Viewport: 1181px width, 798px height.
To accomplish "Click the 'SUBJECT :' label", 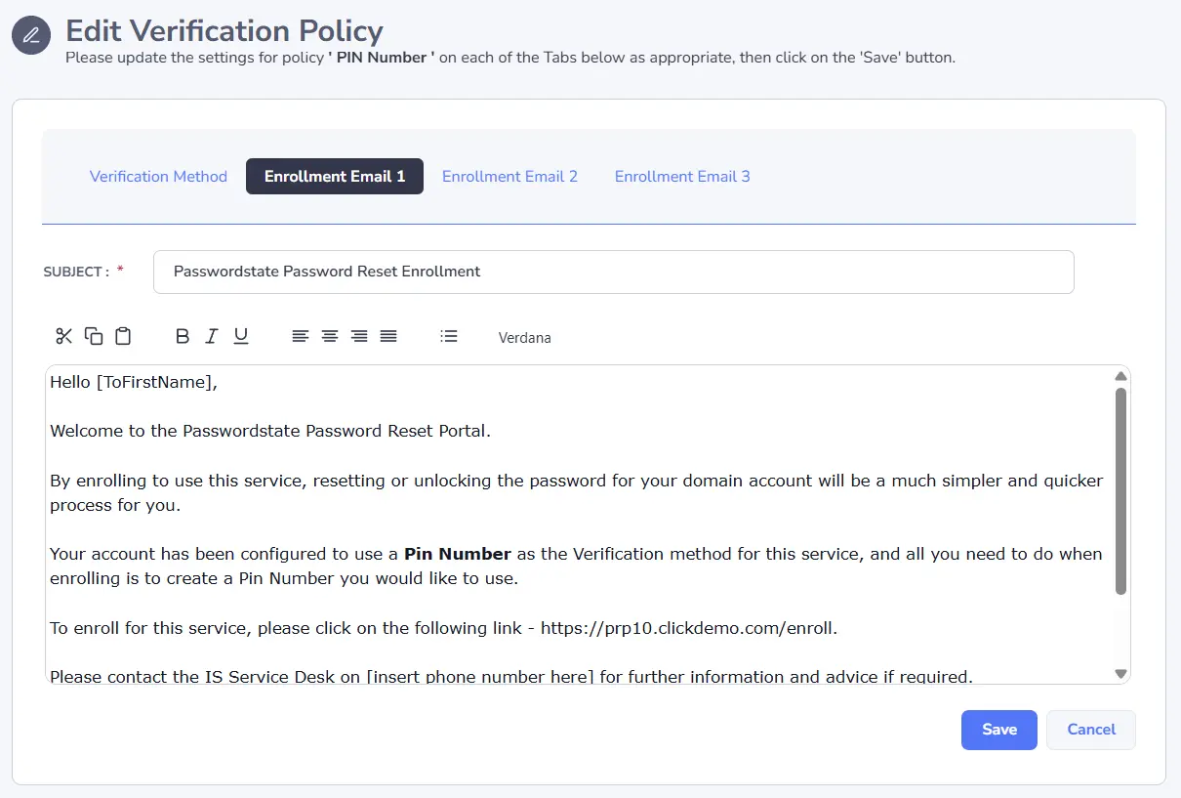I will coord(77,272).
